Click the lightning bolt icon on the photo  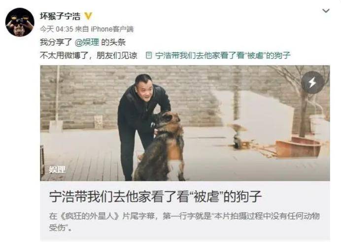click(x=312, y=83)
